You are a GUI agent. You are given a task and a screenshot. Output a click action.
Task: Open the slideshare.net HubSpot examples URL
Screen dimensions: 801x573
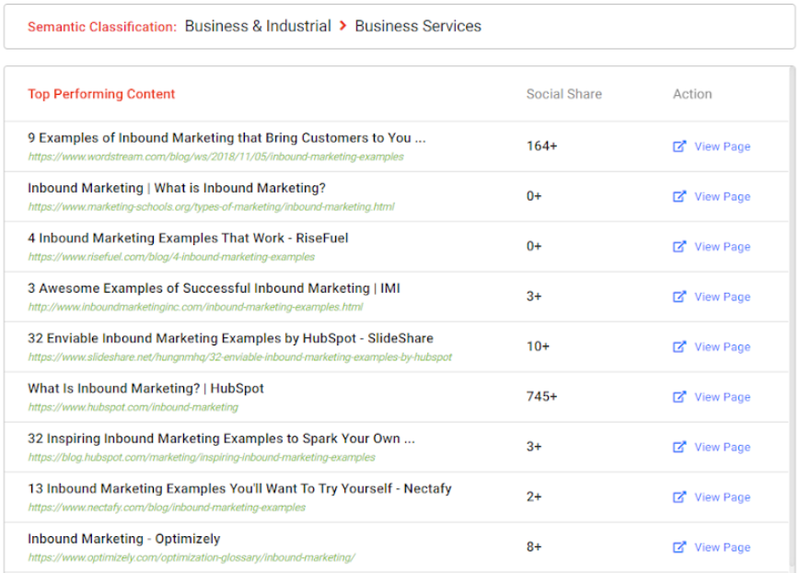point(239,357)
